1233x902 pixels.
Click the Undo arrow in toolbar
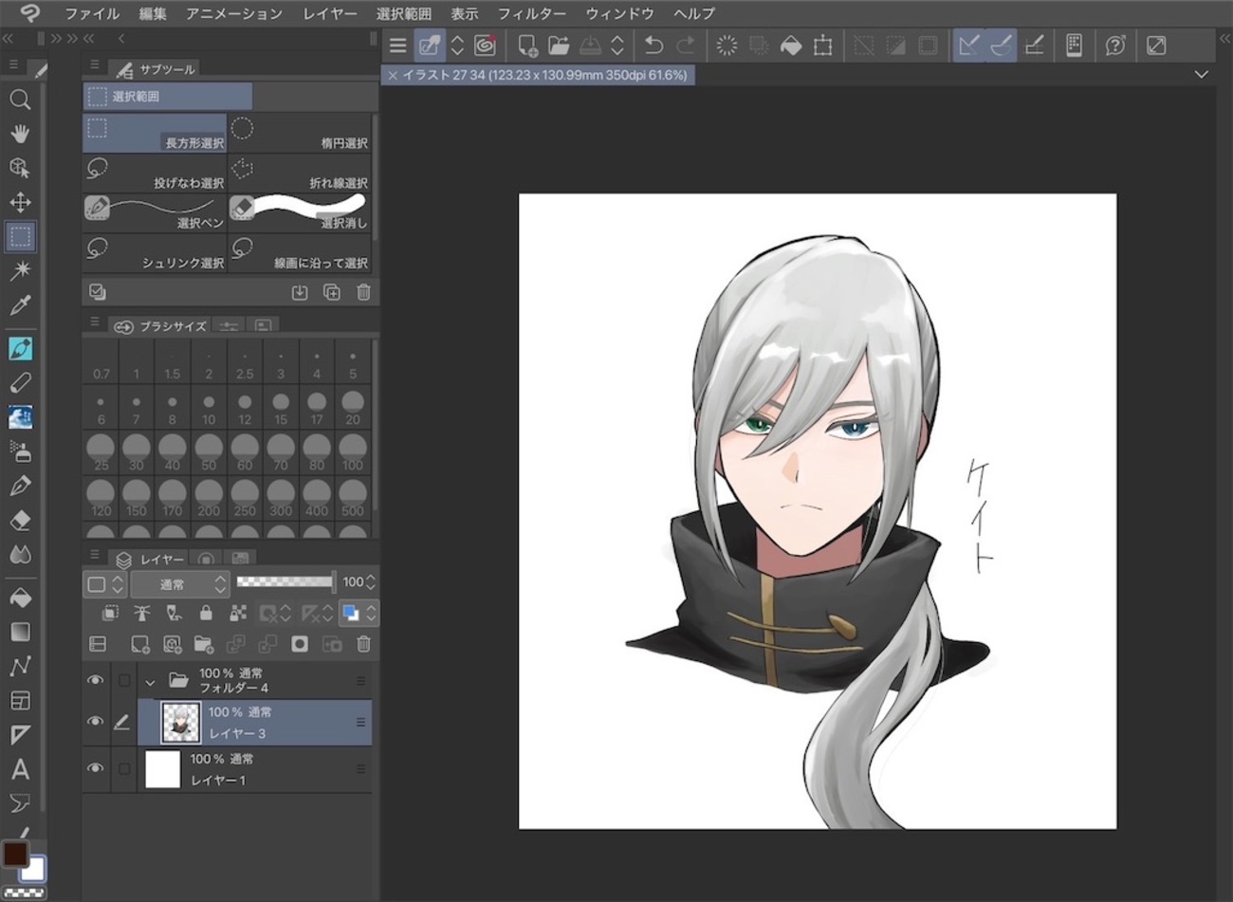[653, 46]
